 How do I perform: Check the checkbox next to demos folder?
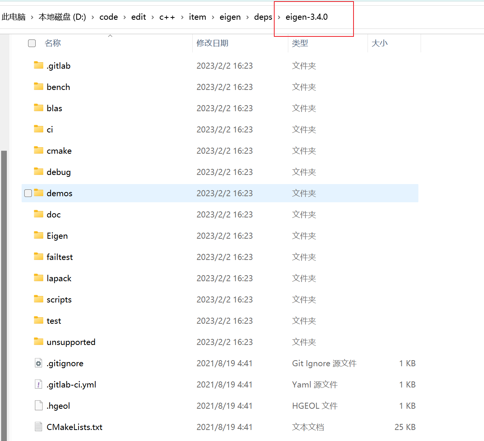[x=28, y=193]
